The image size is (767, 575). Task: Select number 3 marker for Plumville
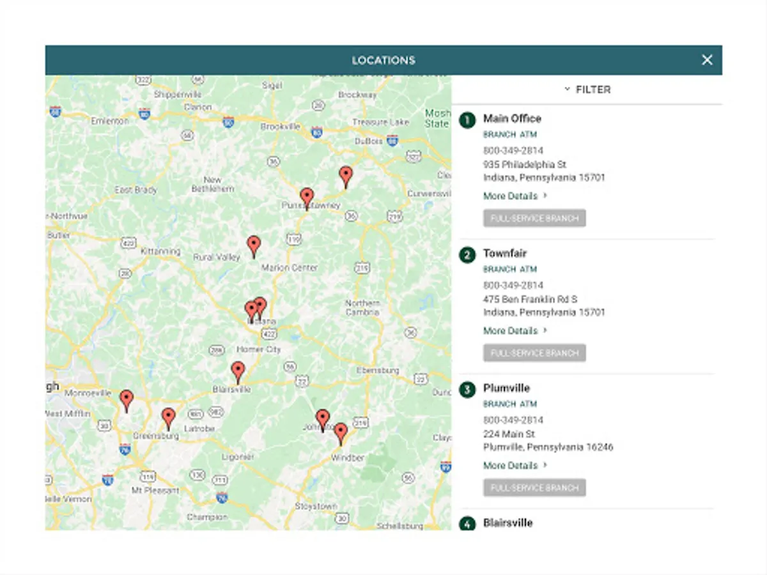(x=467, y=390)
